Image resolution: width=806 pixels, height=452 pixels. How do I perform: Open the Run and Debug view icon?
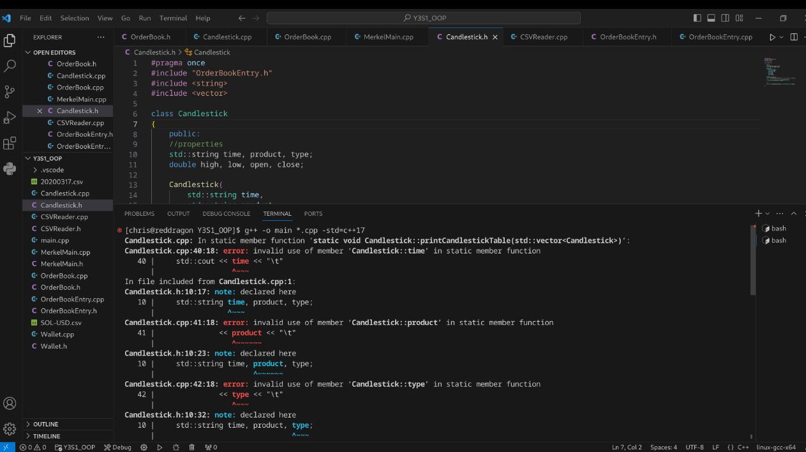tap(9, 117)
